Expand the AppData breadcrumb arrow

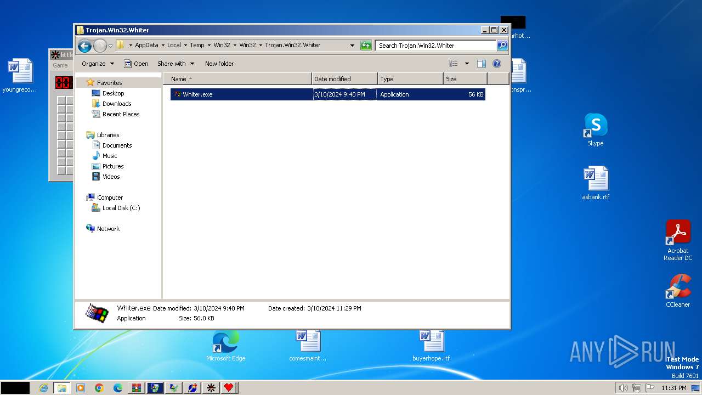[163, 46]
